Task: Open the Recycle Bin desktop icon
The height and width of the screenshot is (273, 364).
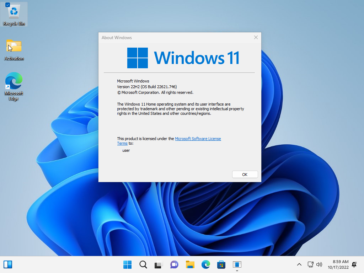Action: coord(14,14)
